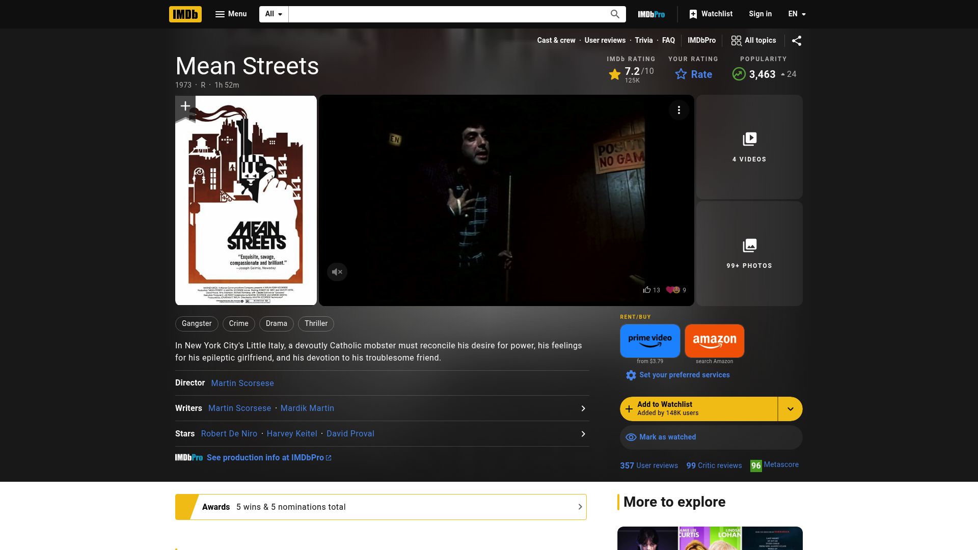978x550 pixels.
Task: Open the FAQ page
Action: pos(668,40)
